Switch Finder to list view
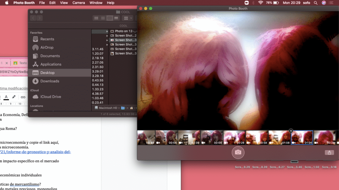This screenshot has width=339, height=190. point(103,18)
